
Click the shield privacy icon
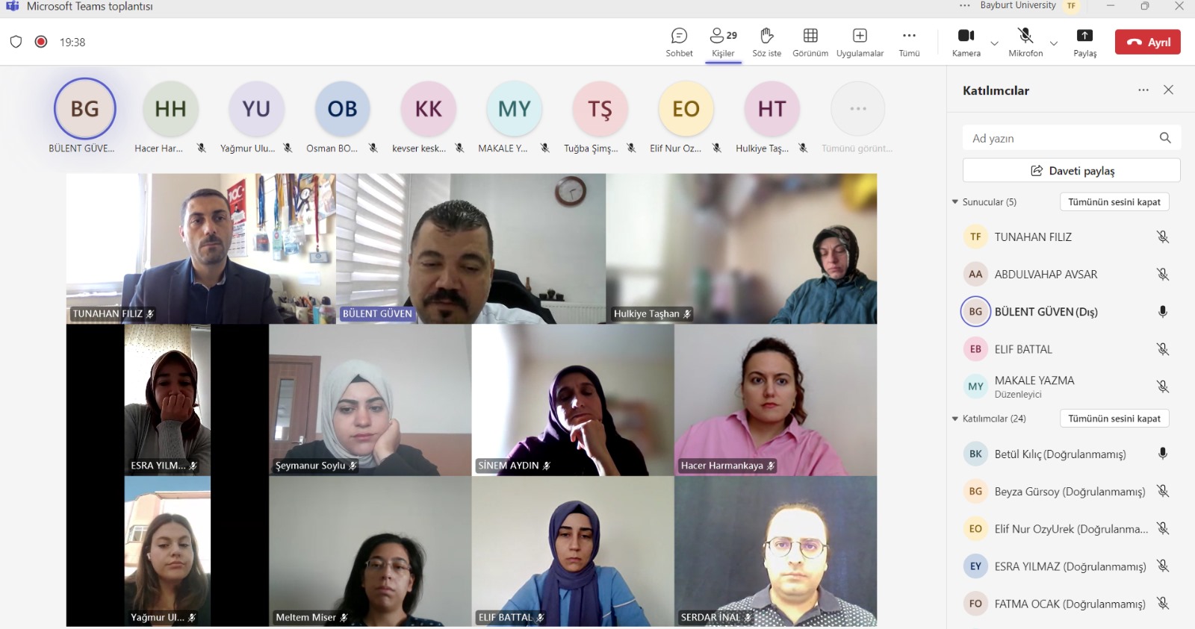pos(16,42)
